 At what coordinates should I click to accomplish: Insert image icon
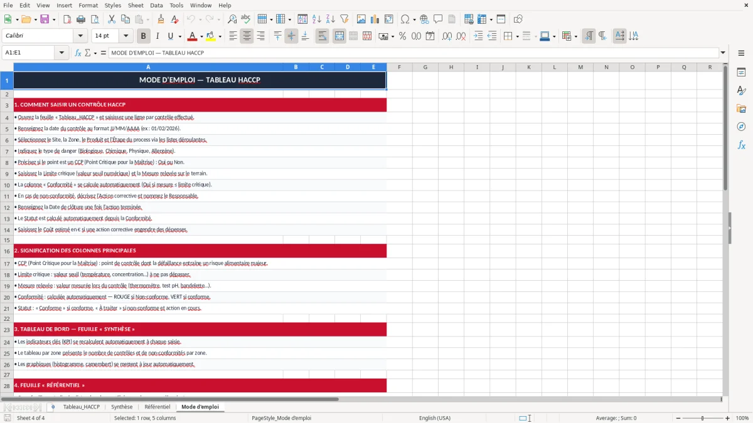click(x=361, y=19)
